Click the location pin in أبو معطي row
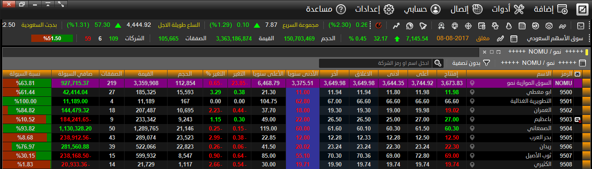 pyautogui.click(x=472, y=92)
